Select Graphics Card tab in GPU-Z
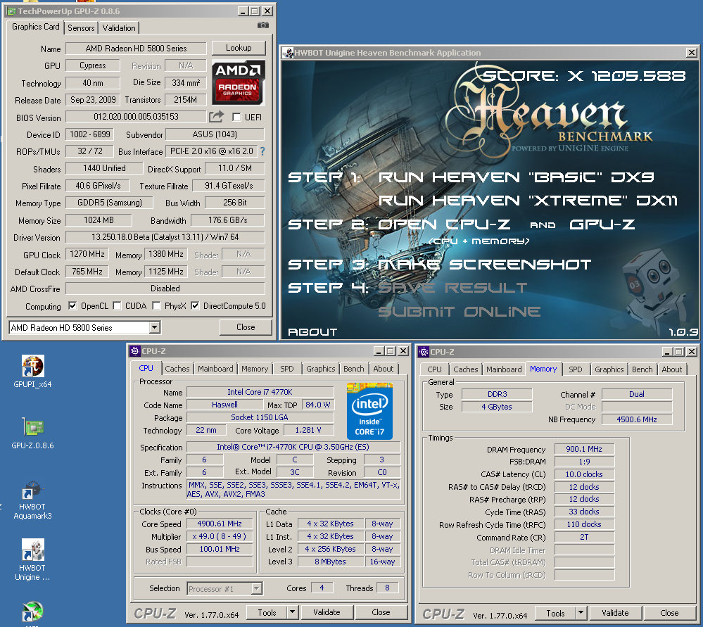Viewport: 703px width, 627px height. 35,27
